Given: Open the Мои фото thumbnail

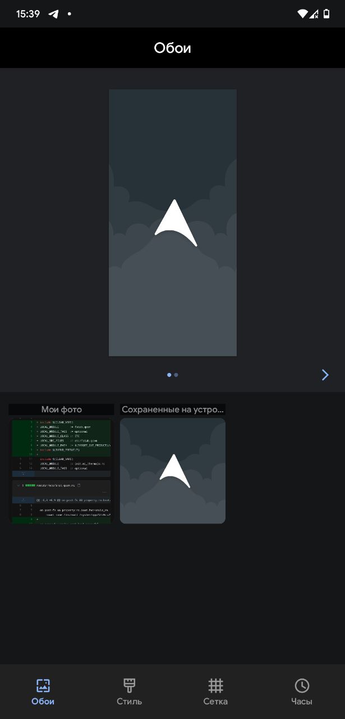Looking at the screenshot, I should click(61, 470).
